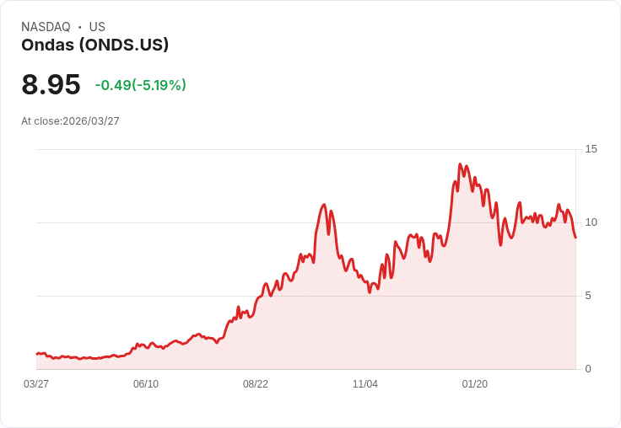Click the 01/20 x-axis date label
Viewport: 621px width, 428px height.
[x=475, y=384]
